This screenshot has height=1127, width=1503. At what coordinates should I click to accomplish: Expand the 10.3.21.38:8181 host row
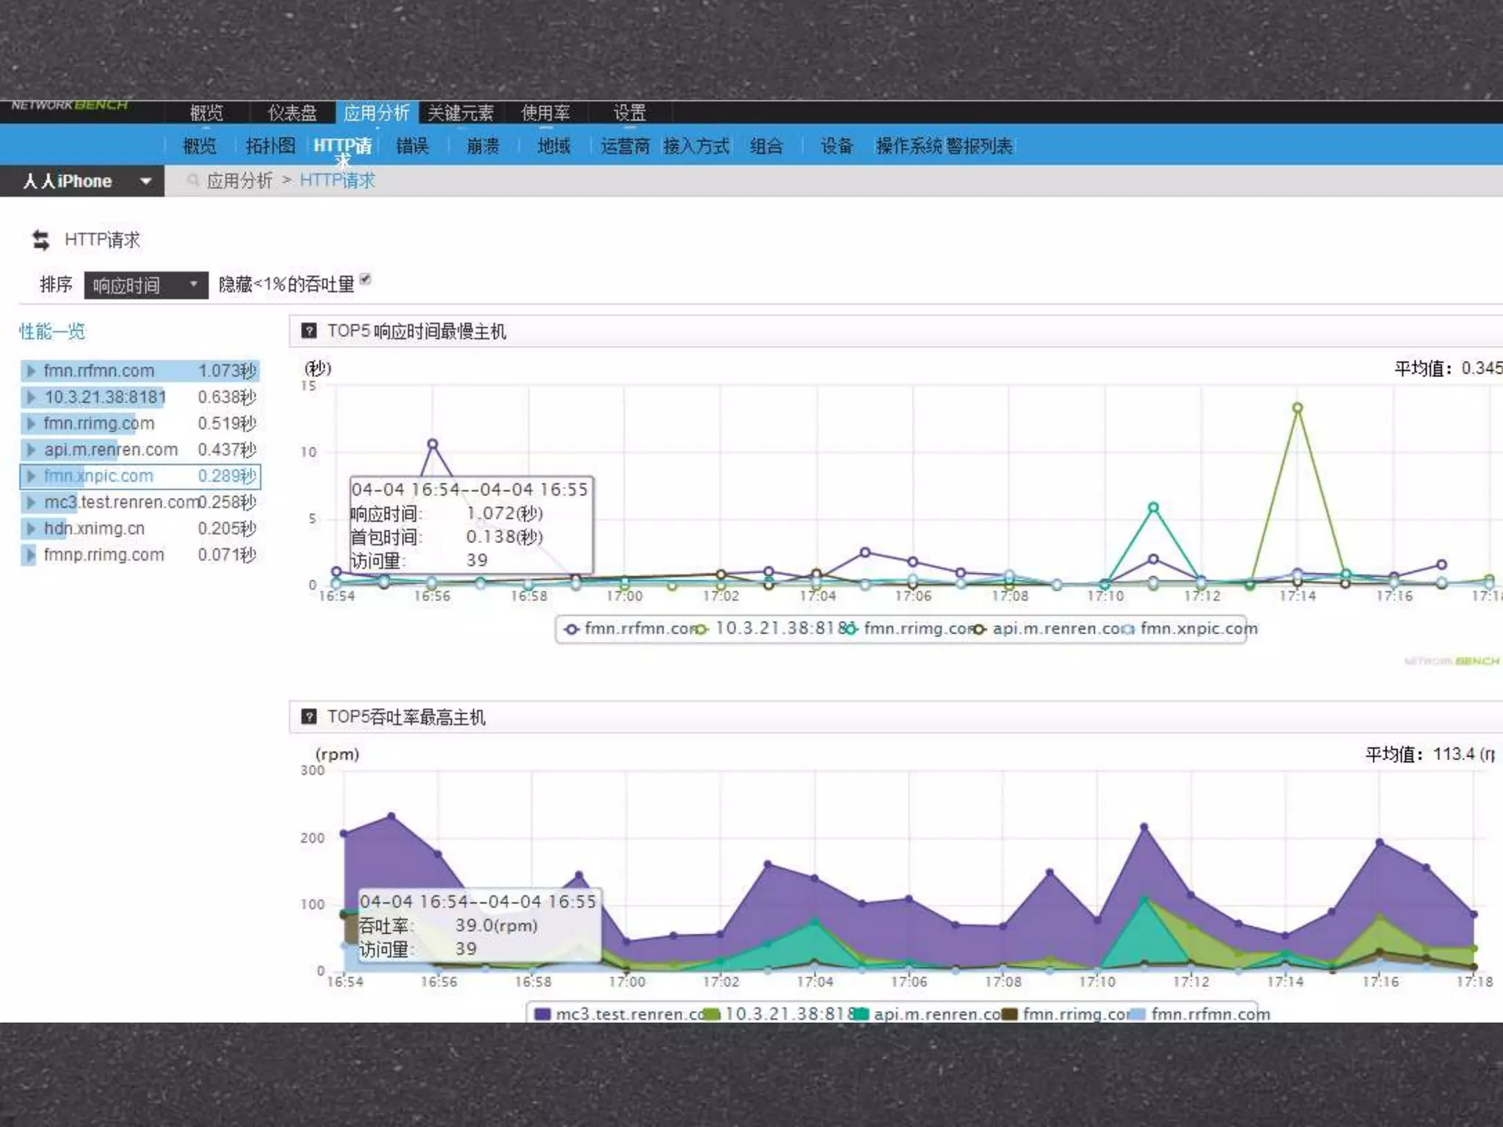click(31, 397)
